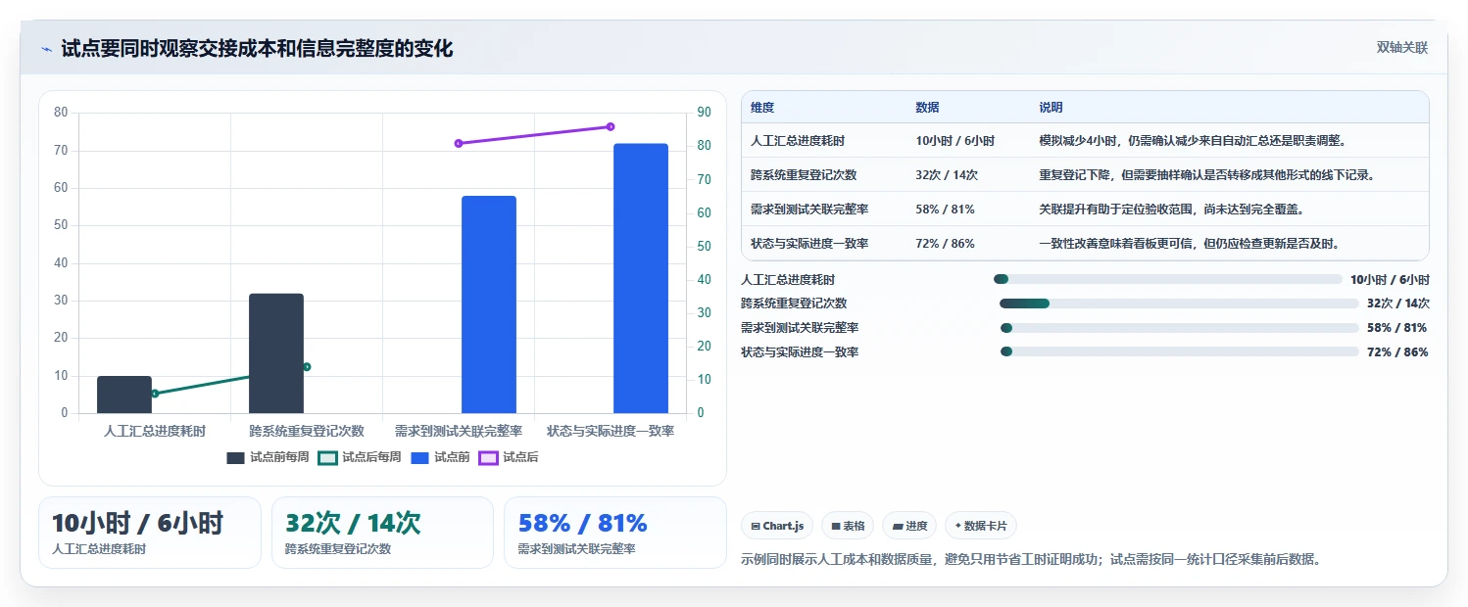Image resolution: width=1468 pixels, height=607 pixels.
Task: Click the dark bar for 跨系统重复登记次数
Action: pos(276,353)
